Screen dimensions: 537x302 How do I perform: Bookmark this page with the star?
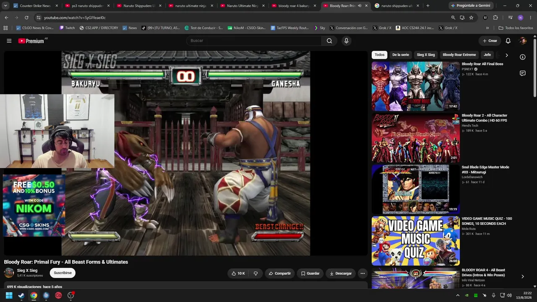pos(471,18)
